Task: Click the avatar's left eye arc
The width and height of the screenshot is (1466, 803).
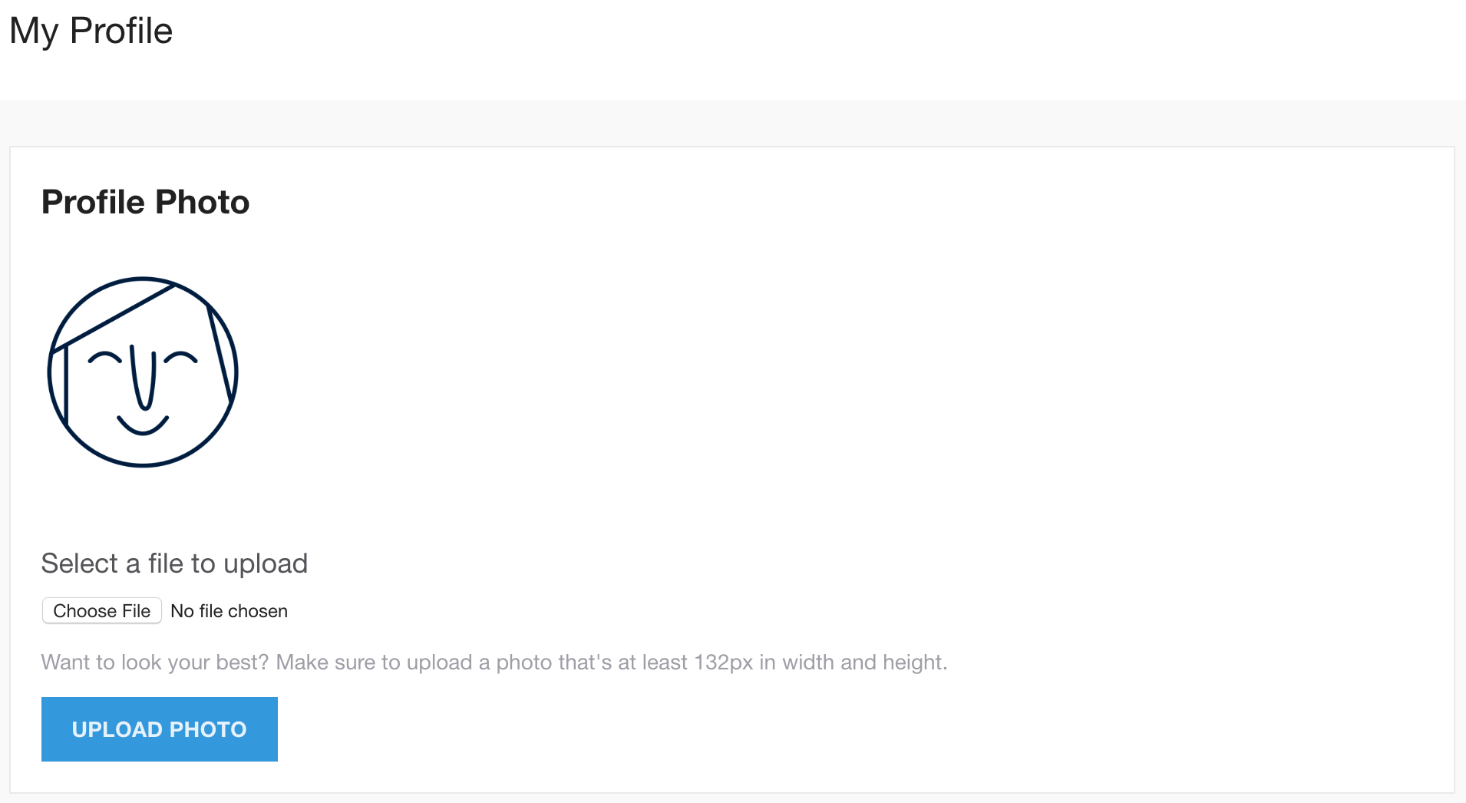Action: click(x=105, y=356)
